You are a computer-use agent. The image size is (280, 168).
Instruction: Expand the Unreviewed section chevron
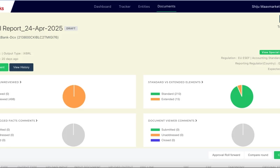pyautogui.click(x=21, y=82)
